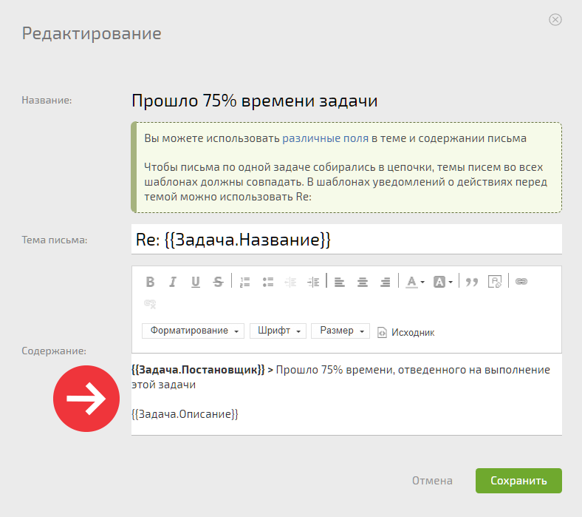Click in the content text area
This screenshot has width=582, height=517.
coord(346,394)
